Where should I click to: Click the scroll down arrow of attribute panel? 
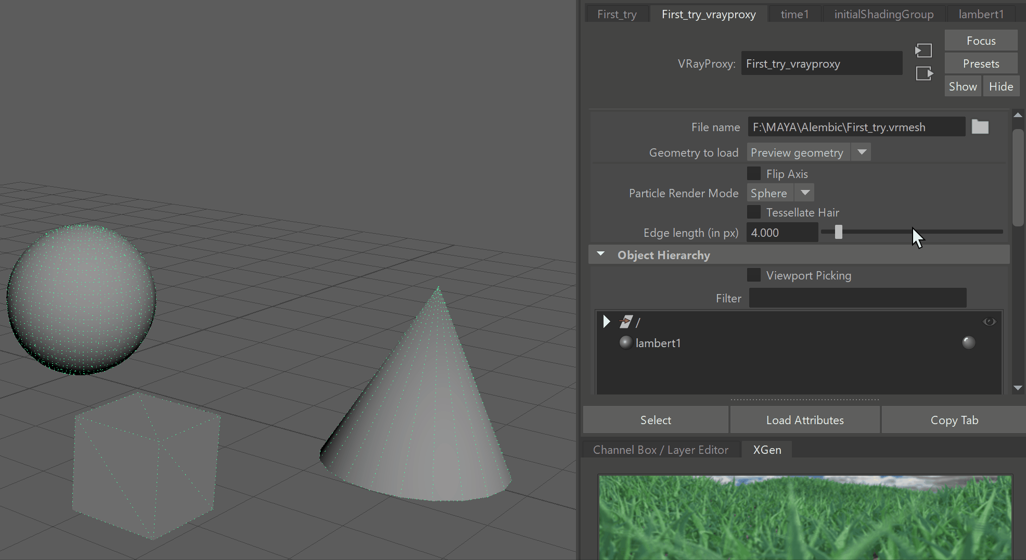(x=1018, y=388)
